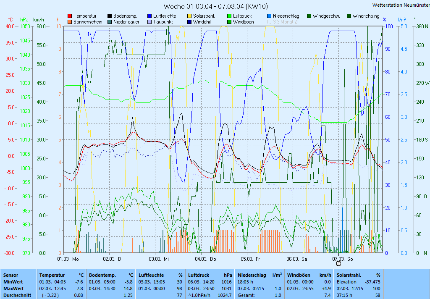Click the Sonnenschein legend label
Screen dimensions: 430x299
(x=88, y=22)
